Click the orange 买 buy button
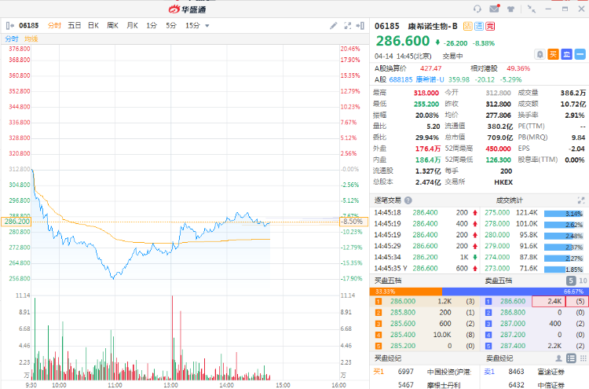 coord(553,54)
